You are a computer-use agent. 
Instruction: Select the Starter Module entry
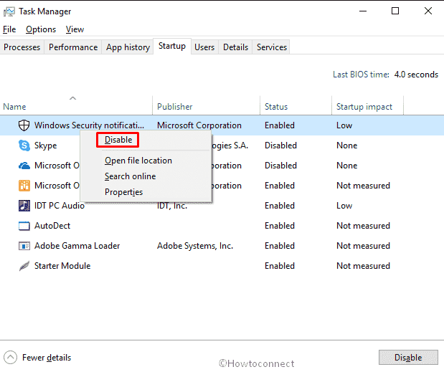tap(222, 266)
